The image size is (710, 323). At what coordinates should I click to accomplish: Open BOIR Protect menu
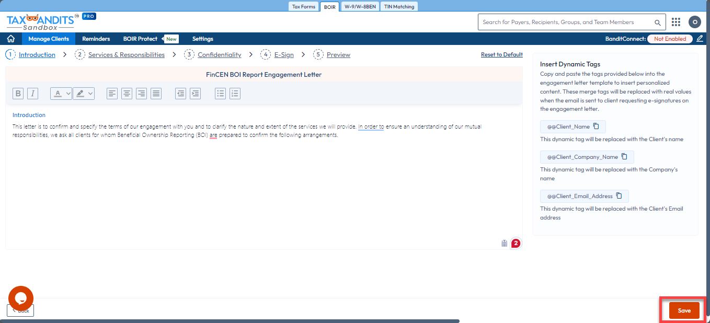coord(140,39)
